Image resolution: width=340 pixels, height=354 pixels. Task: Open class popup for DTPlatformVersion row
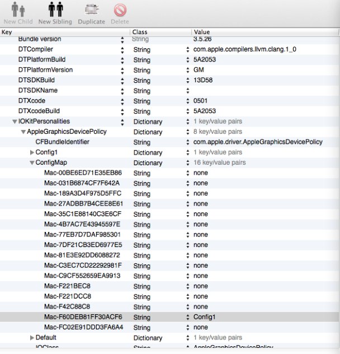187,70
